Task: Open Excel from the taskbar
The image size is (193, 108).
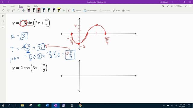Action: coord(39,105)
